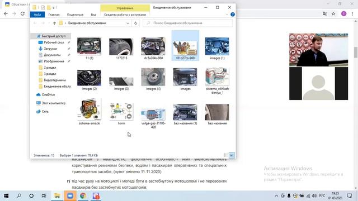Image resolution: width=358 pixels, height=201 pixels.
Task: Open the notification center
Action: [x=349, y=196]
